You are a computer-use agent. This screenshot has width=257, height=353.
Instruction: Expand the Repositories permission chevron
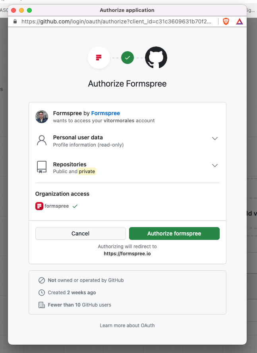pos(215,166)
